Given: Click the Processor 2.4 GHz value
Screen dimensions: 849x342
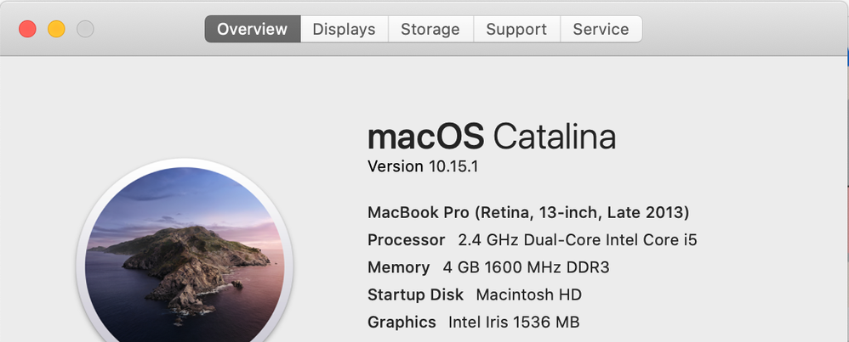Looking at the screenshot, I should click(x=578, y=240).
